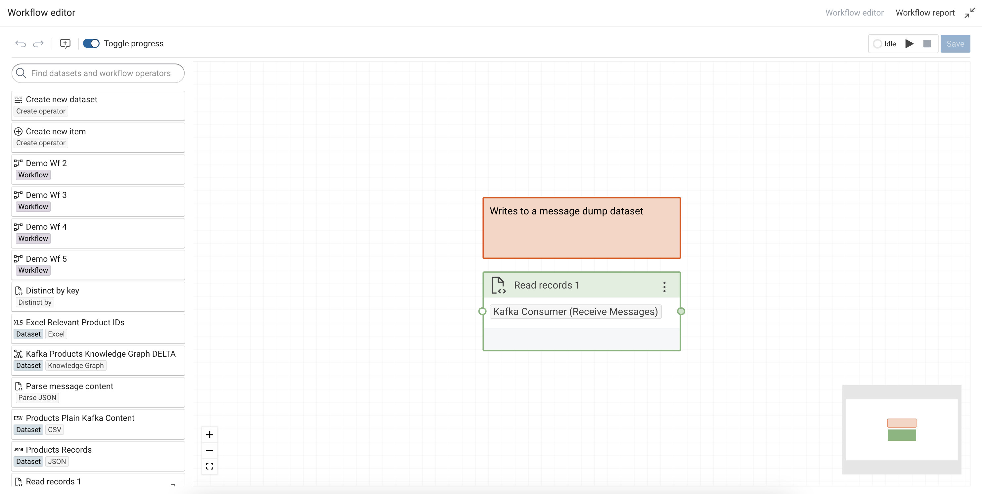Click the zoom in plus icon
This screenshot has width=982, height=494.
[x=209, y=434]
